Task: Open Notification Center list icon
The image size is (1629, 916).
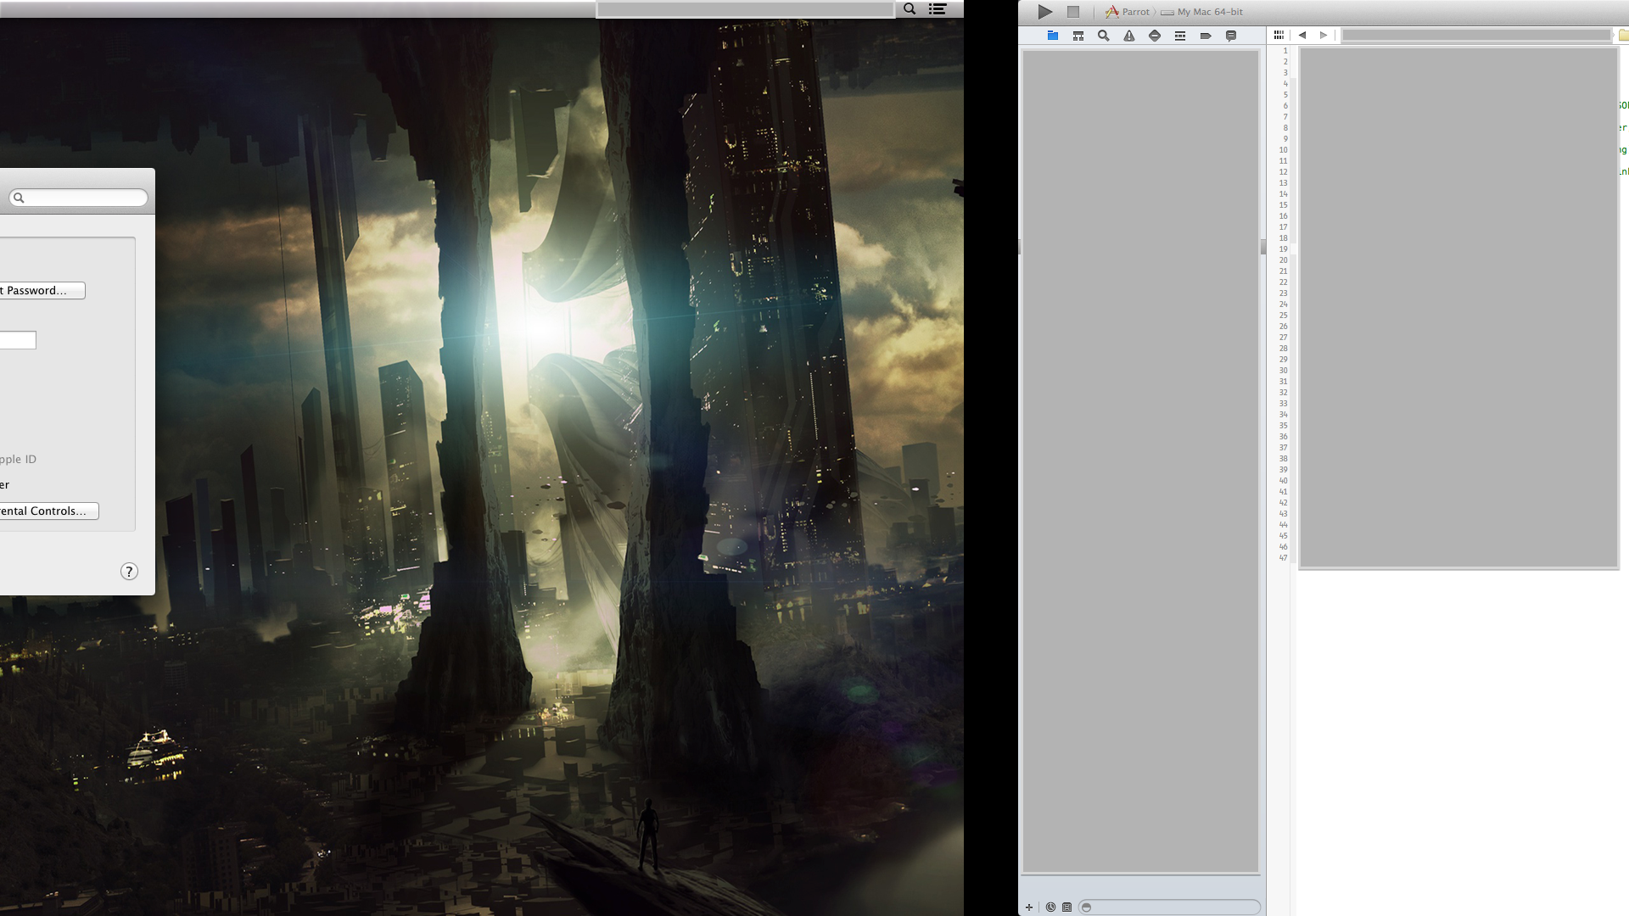Action: point(938,8)
